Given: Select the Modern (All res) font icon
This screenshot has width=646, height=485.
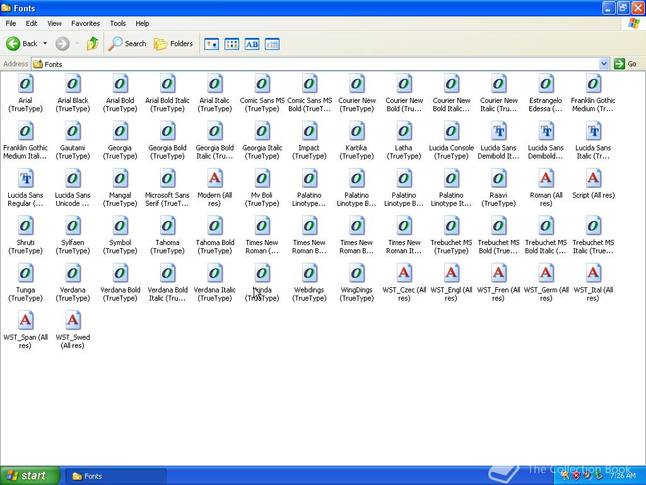Looking at the screenshot, I should [x=214, y=179].
